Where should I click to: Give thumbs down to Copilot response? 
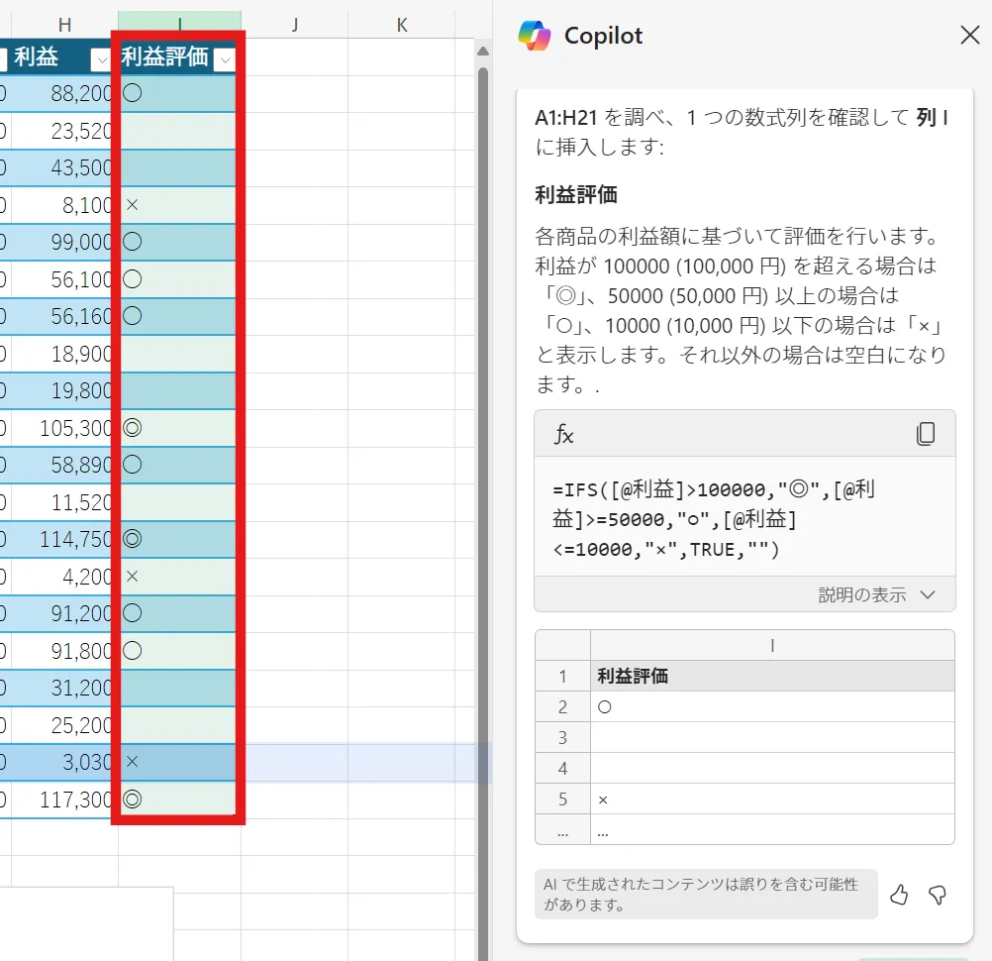coord(937,895)
